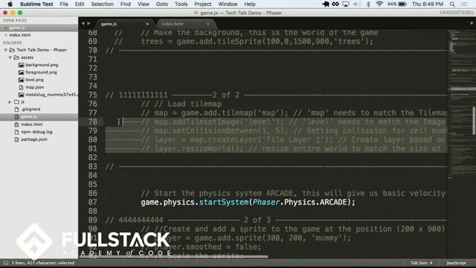Change JavaScript syntax in status bar
This screenshot has width=476, height=268.
(x=456, y=263)
